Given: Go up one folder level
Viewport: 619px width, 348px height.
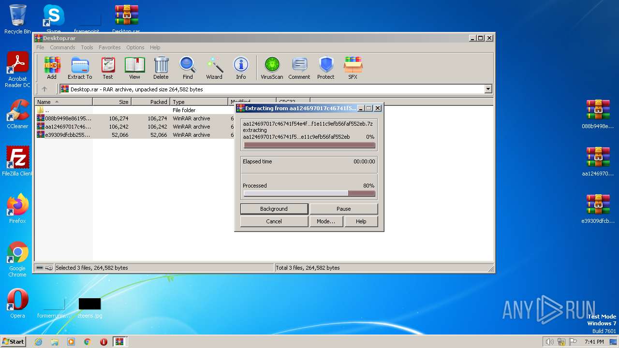Looking at the screenshot, I should click(x=44, y=89).
